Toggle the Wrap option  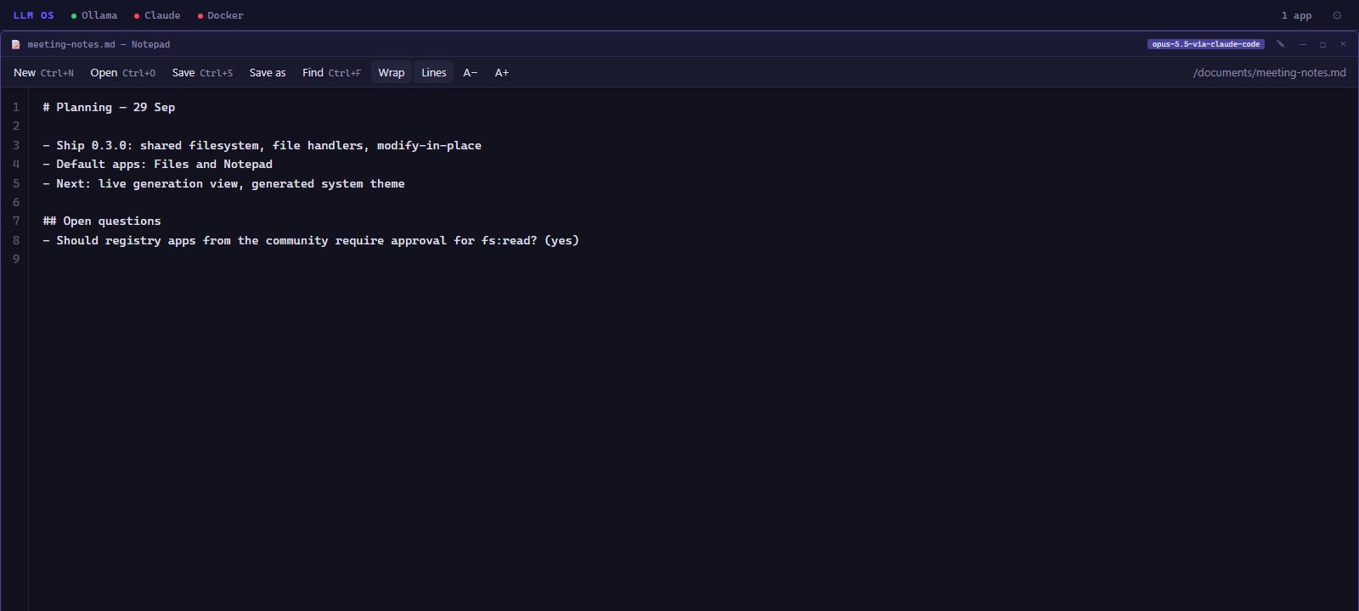392,73
